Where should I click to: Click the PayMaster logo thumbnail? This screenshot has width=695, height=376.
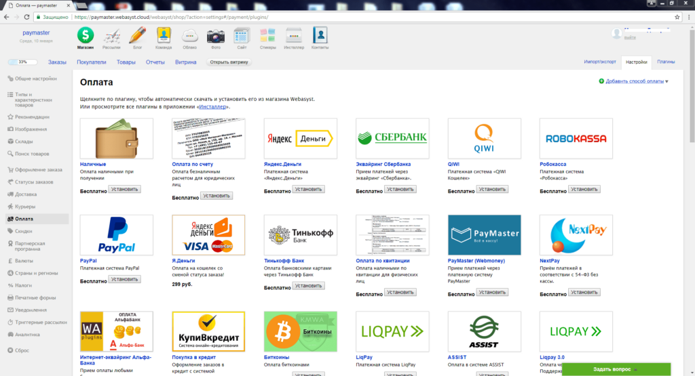[x=484, y=235]
